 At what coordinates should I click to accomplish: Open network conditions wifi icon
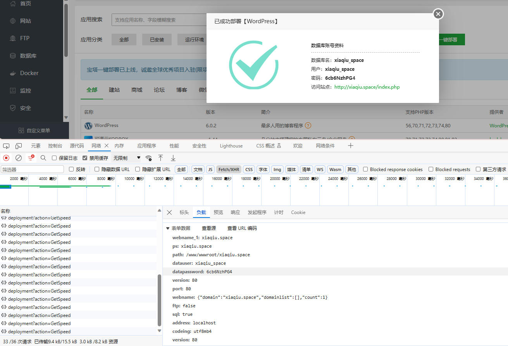click(x=148, y=158)
